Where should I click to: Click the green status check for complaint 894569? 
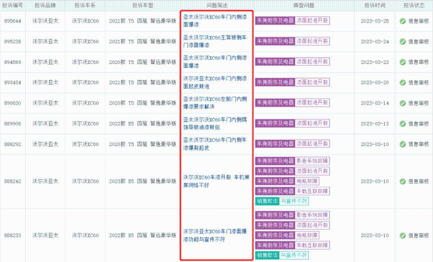click(402, 62)
